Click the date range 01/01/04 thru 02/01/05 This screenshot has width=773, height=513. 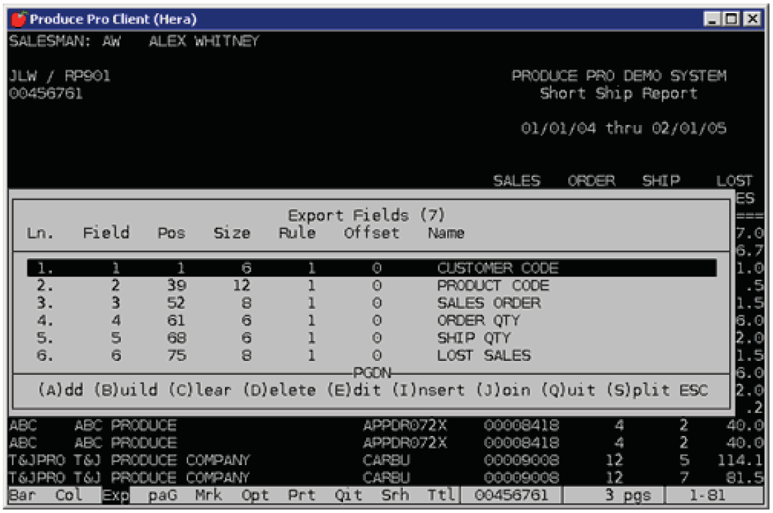[x=624, y=128]
